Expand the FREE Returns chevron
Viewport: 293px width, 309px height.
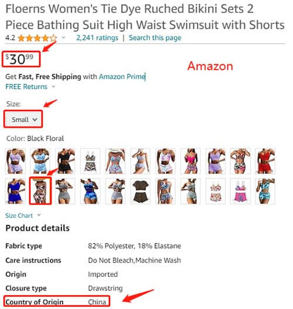pos(53,87)
